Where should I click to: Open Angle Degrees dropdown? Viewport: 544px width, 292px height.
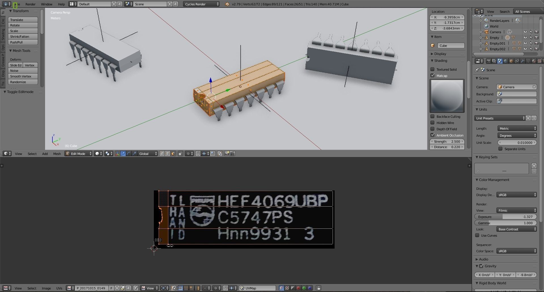[x=517, y=136]
